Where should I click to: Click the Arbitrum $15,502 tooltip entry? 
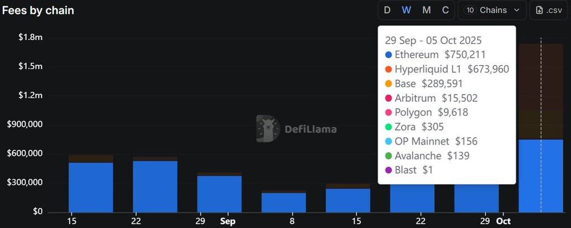pos(436,98)
